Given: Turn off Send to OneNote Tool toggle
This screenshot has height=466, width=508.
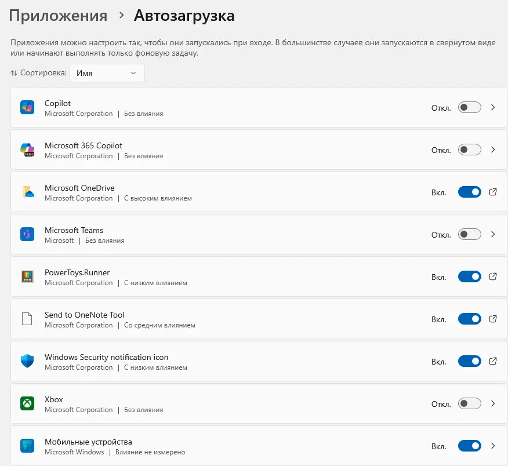Looking at the screenshot, I should point(469,319).
